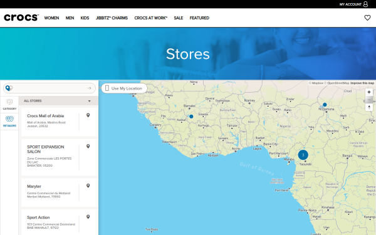Screen dimensions: 376x235
Task: Click the cluster marker showing 3 stores
Action: (303, 155)
